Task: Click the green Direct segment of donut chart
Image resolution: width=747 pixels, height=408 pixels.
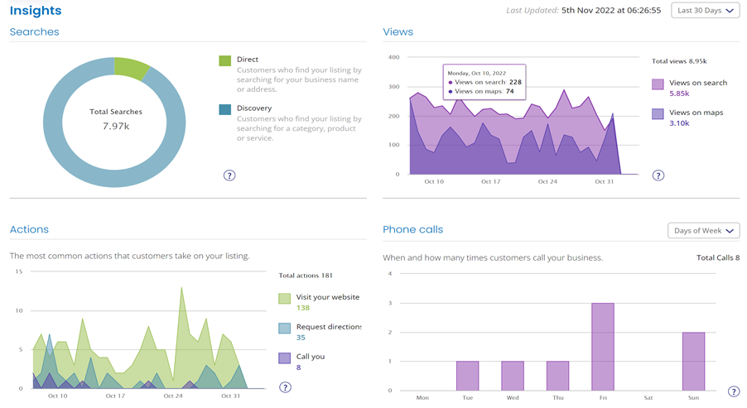Action: pos(130,67)
